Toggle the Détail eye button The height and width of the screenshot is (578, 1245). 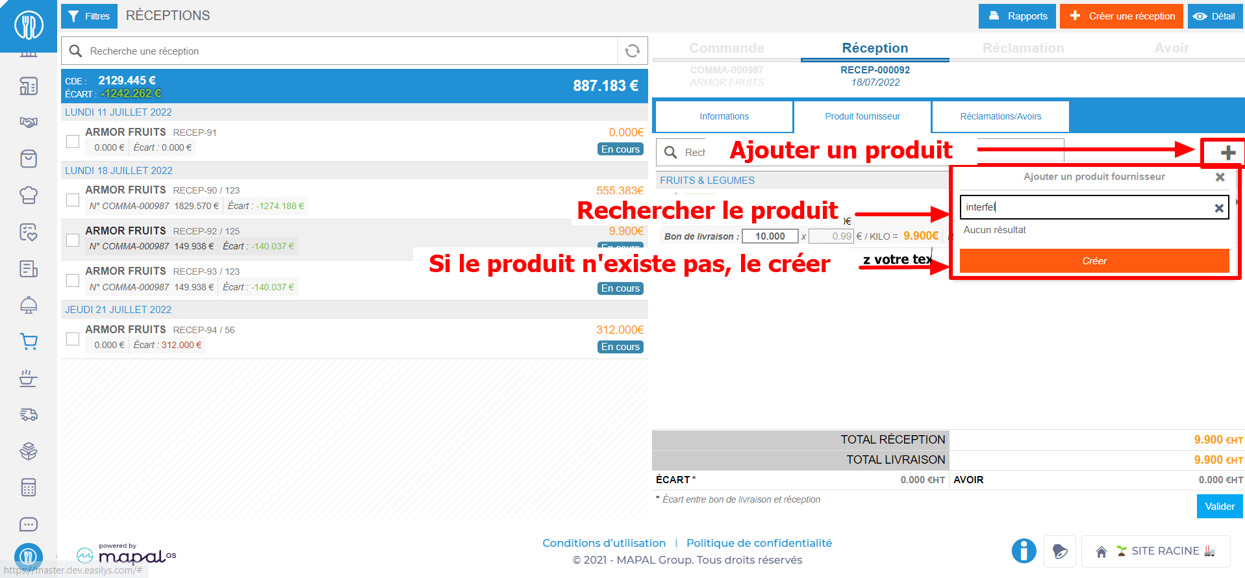[1214, 16]
